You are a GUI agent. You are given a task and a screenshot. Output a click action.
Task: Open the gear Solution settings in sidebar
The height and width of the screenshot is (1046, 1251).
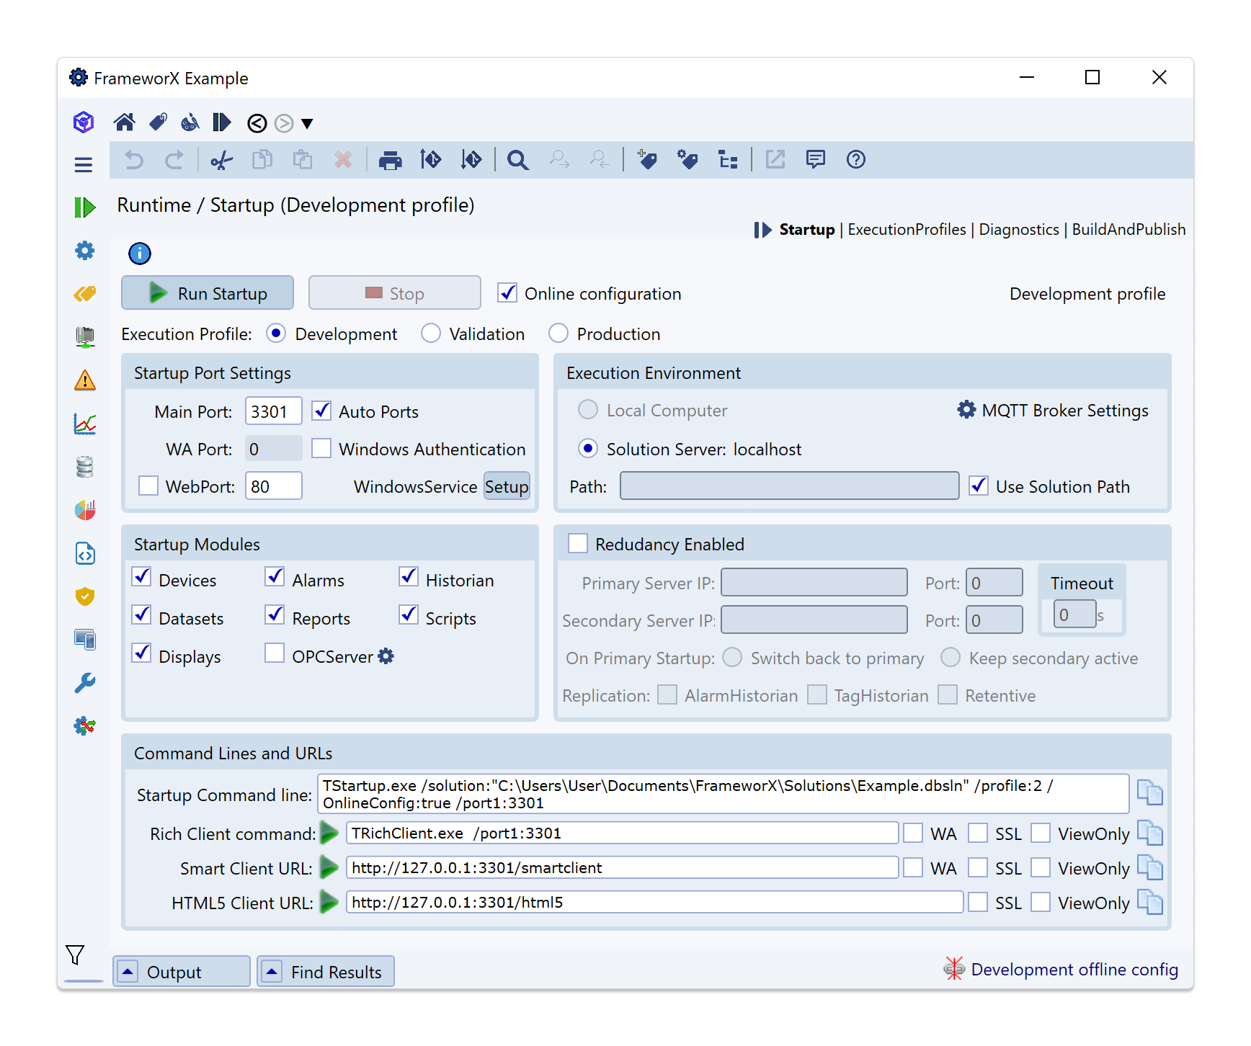click(x=84, y=251)
